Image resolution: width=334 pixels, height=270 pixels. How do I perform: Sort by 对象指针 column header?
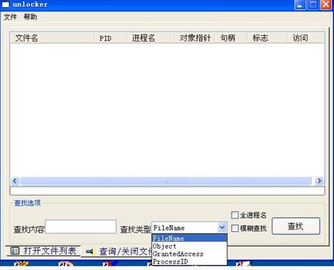[x=195, y=38]
